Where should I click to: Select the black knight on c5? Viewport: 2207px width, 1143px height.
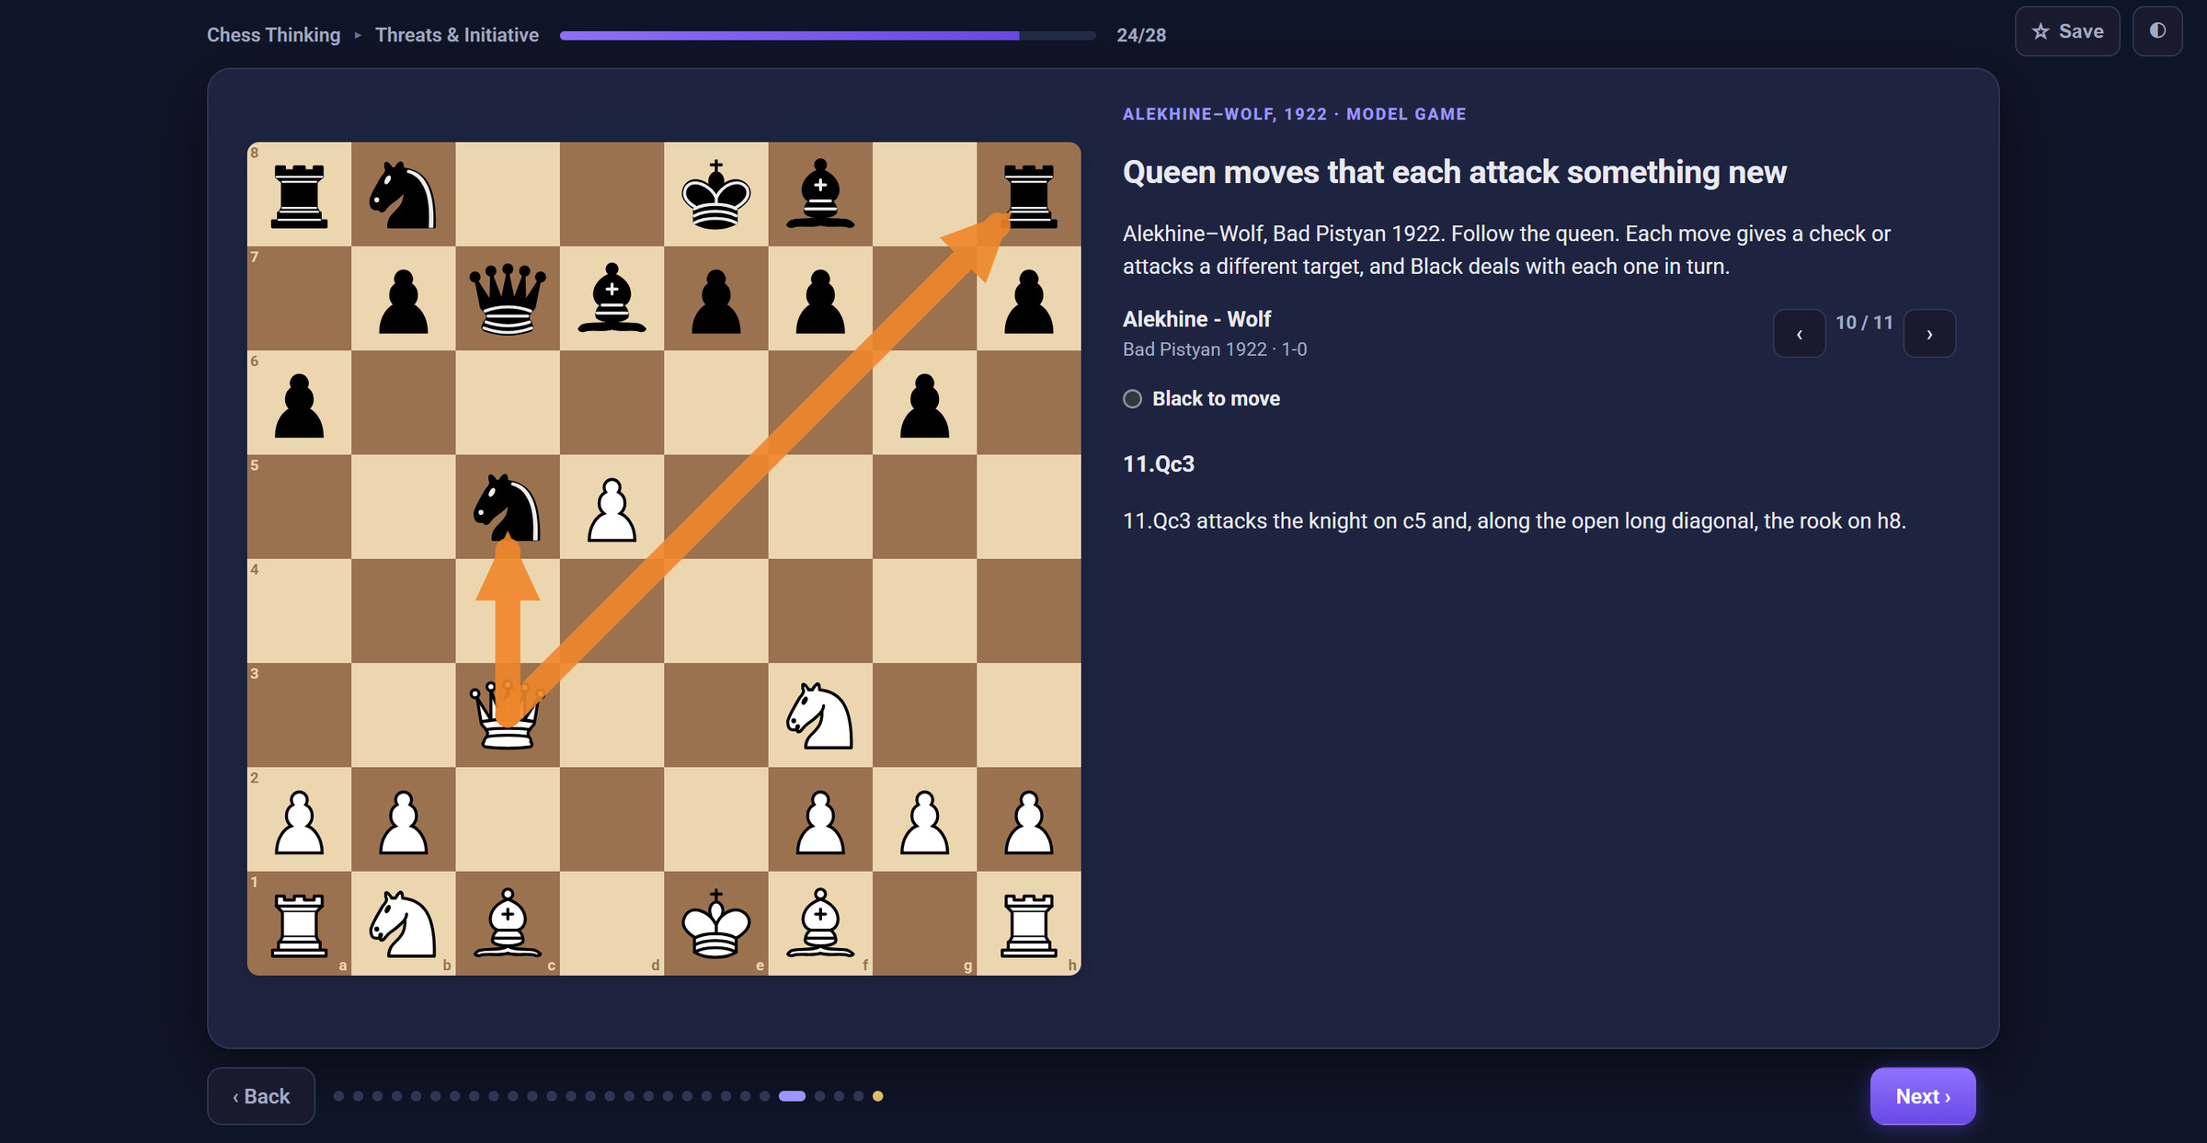point(508,507)
